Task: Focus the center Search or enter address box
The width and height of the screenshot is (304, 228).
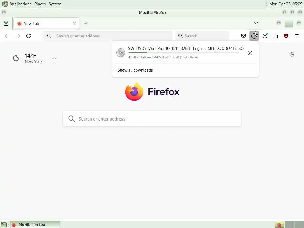Action: [x=152, y=119]
